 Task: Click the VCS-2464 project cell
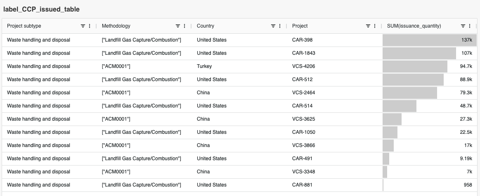(303, 93)
